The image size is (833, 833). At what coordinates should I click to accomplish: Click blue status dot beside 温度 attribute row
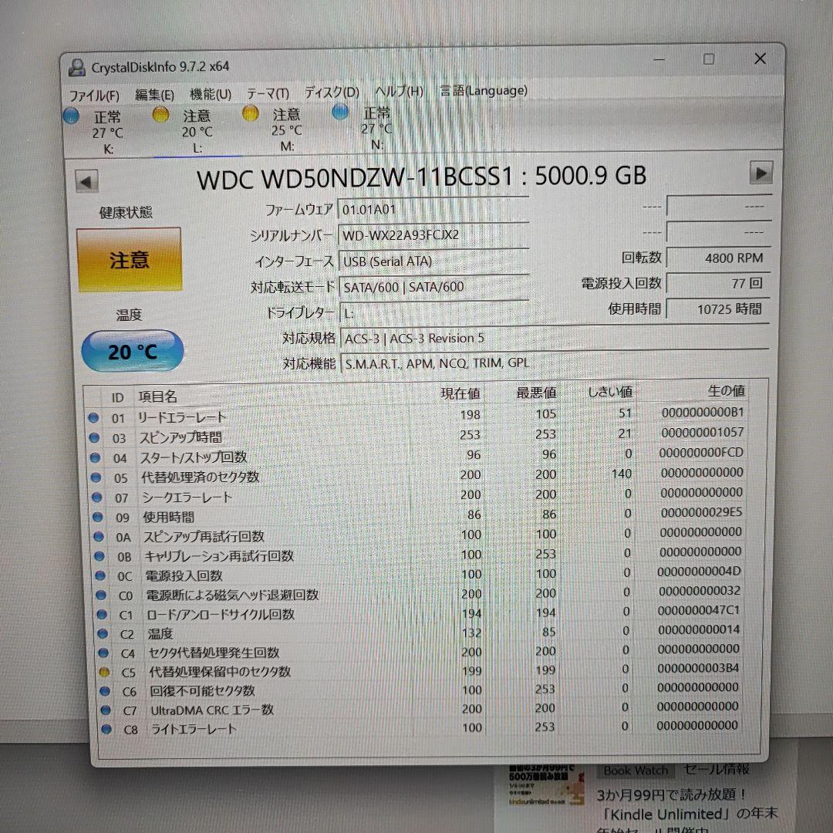tap(104, 632)
